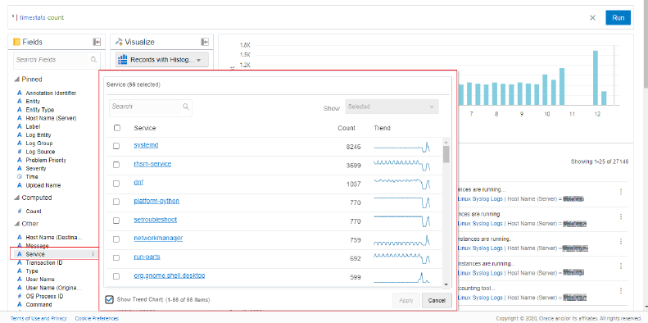Click scroll down arrow in Service list

(x=446, y=284)
